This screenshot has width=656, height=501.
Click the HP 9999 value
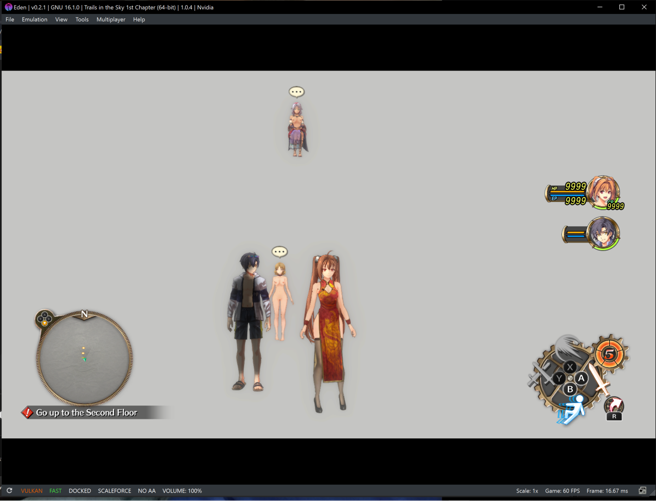pos(575,186)
